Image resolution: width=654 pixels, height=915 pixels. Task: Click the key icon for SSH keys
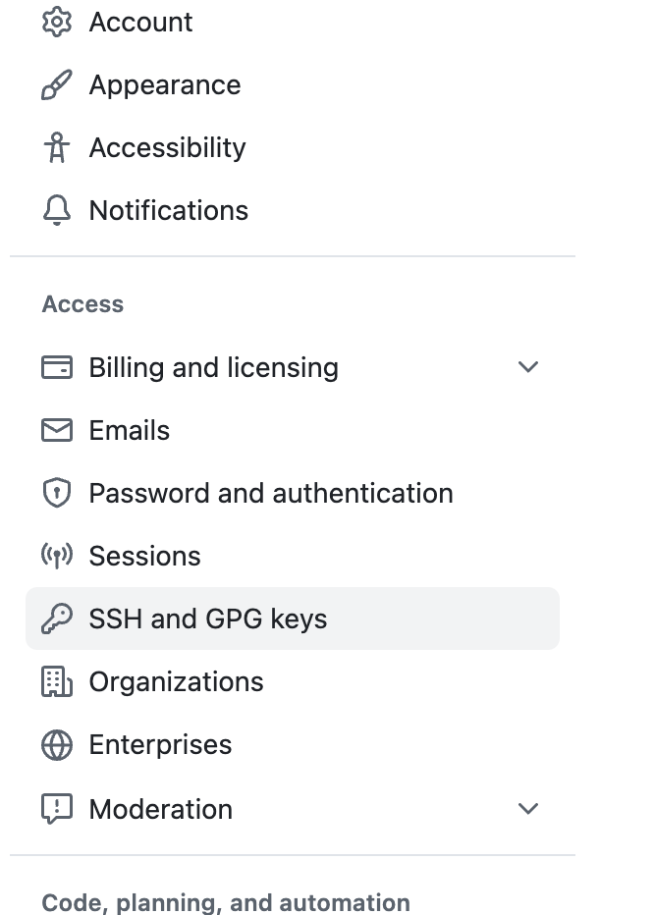coord(57,619)
